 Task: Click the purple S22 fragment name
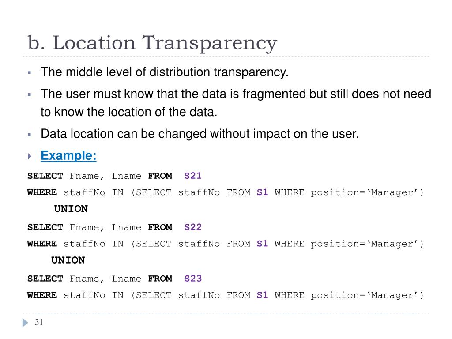(193, 227)
